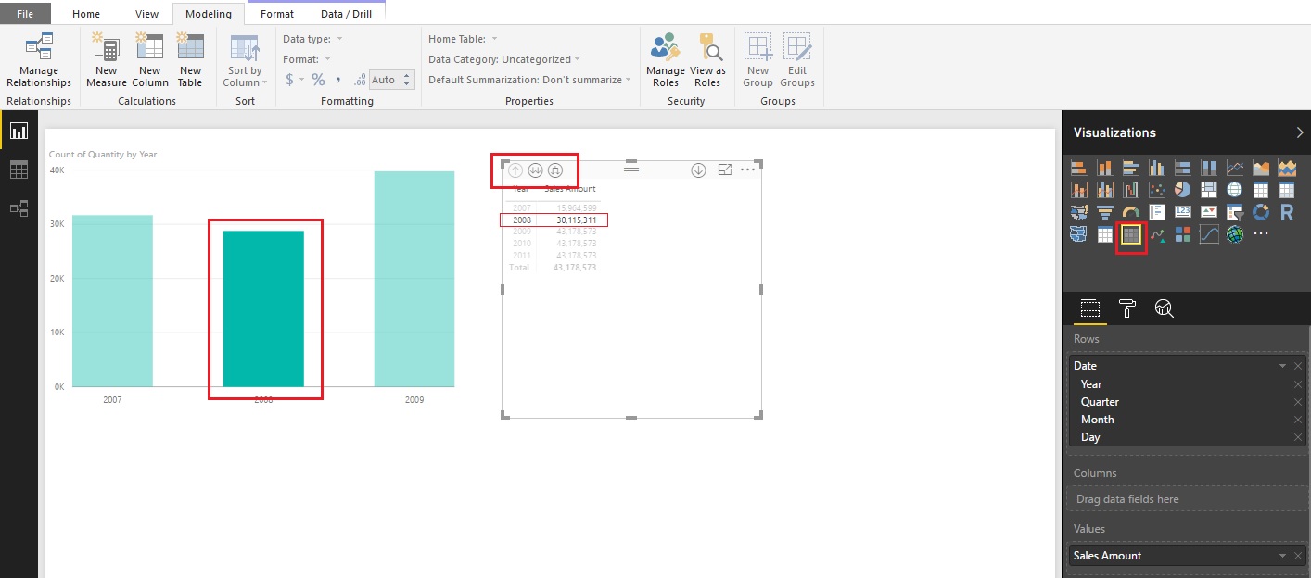This screenshot has width=1311, height=578.
Task: Open Sales Amount field dropdown
Action: coord(1283,556)
